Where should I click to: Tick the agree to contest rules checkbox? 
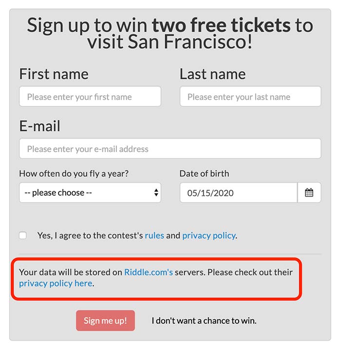[x=23, y=235]
